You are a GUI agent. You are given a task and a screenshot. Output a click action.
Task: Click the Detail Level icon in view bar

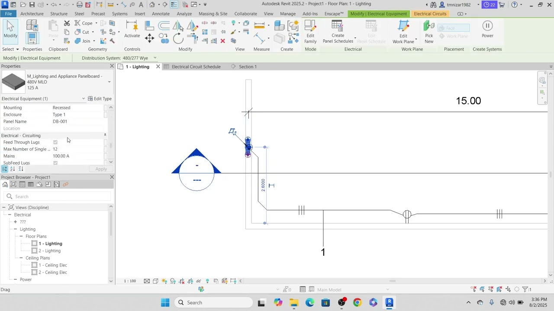147,281
